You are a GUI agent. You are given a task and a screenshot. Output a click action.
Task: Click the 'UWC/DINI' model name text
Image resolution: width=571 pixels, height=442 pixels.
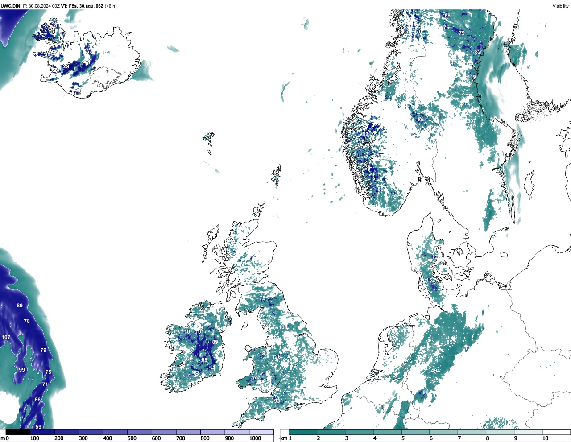point(11,6)
